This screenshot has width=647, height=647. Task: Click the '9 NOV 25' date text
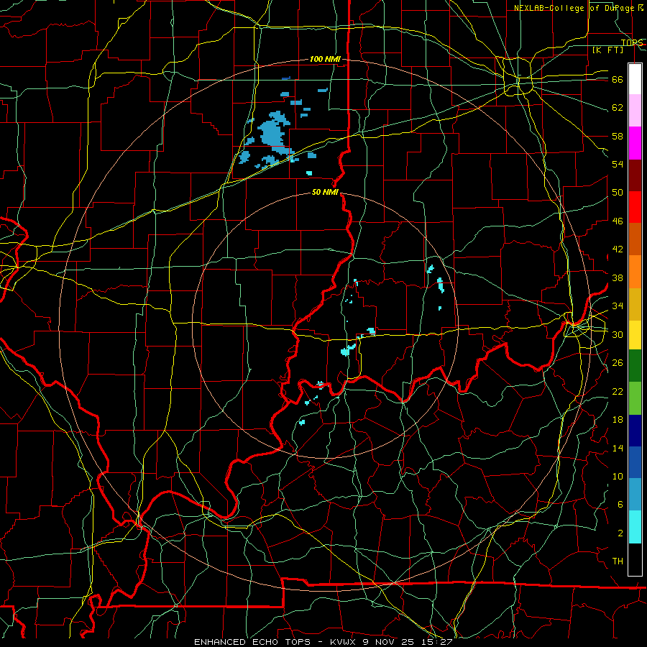[388, 642]
